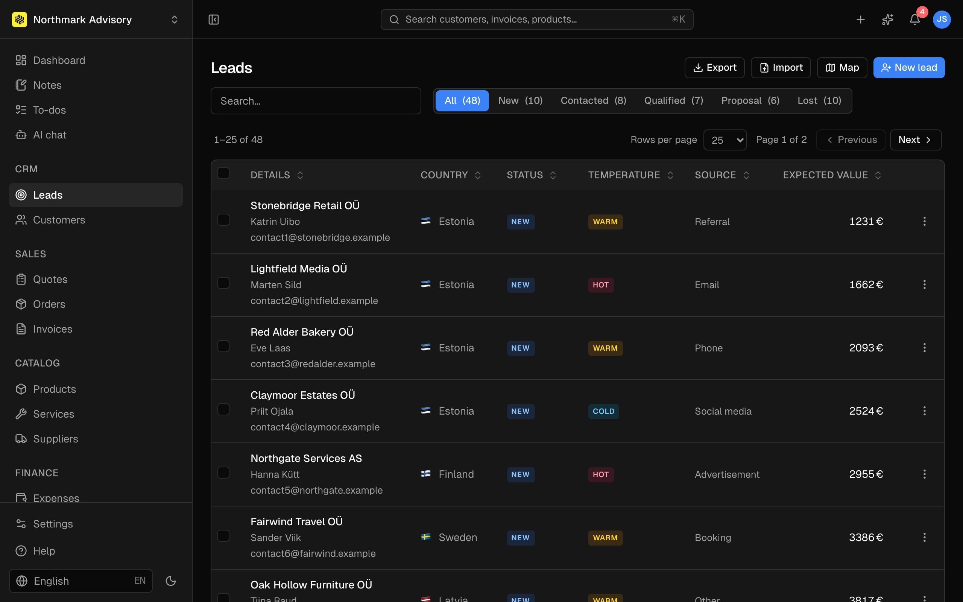963x602 pixels.
Task: Check the Stonebridge Retail OÜ row checkbox
Action: (224, 220)
